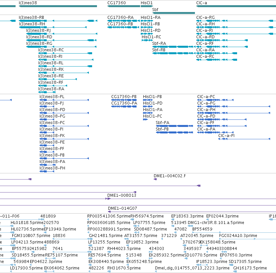The image size is (276, 273).
Task: Select clone end RE57694.5prime
Action: 104,255
